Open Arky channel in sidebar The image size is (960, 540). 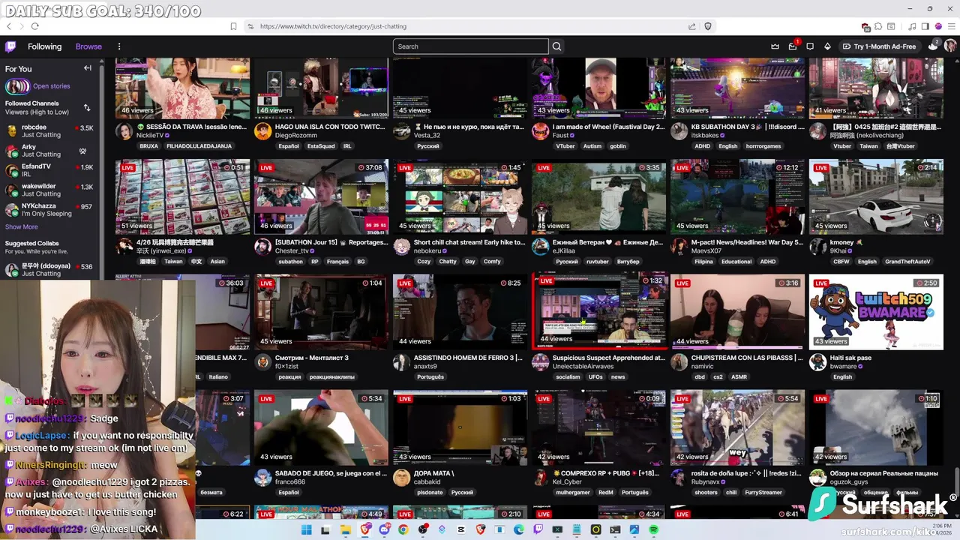(49, 151)
